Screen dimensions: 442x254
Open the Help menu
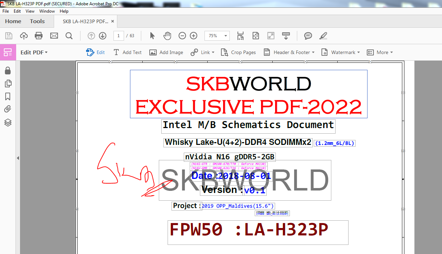tap(64, 11)
